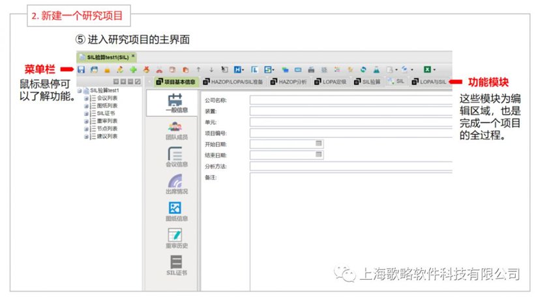Screen dimensions: 538x298
Task: Expand the 重审列表 tree node
Action: point(86,121)
